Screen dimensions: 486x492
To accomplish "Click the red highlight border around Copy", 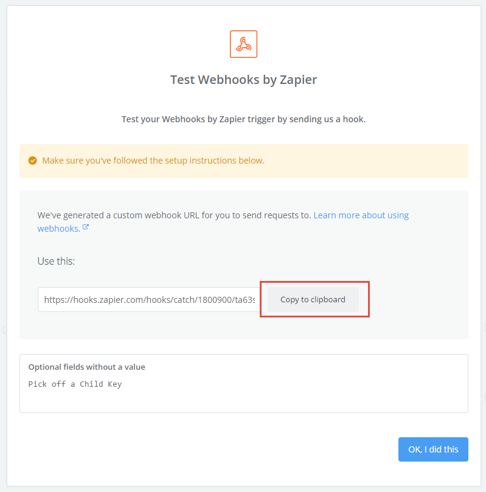I will coord(314,282).
